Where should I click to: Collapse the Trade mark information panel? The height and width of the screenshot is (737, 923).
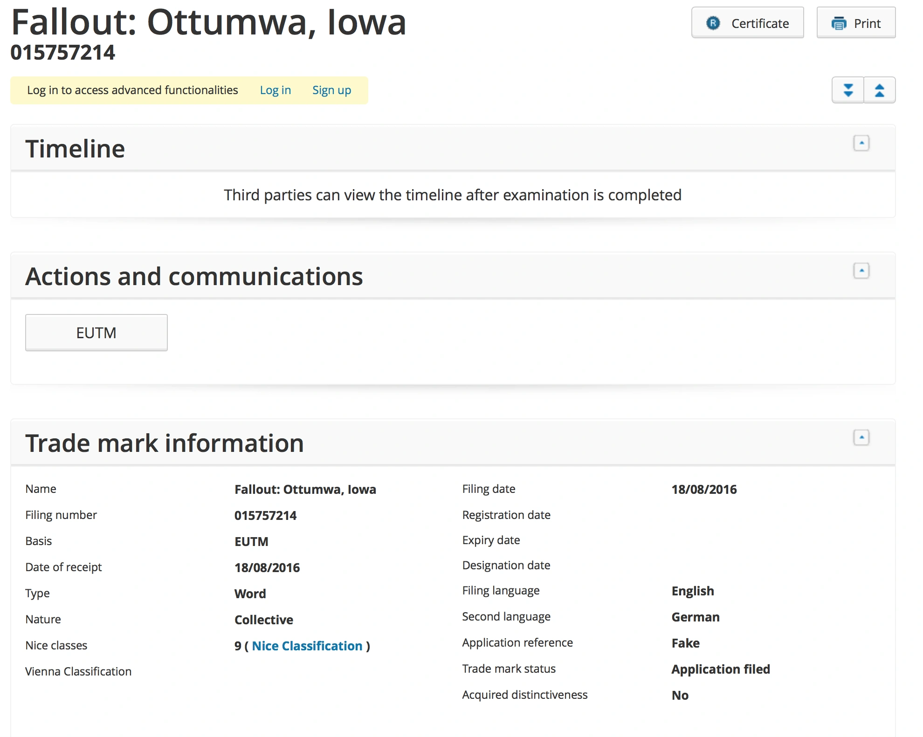point(861,437)
